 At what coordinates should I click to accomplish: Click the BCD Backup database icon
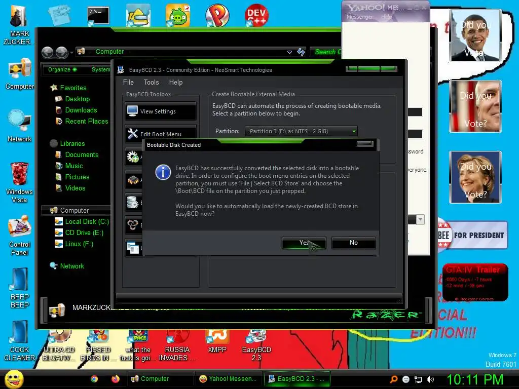(133, 202)
